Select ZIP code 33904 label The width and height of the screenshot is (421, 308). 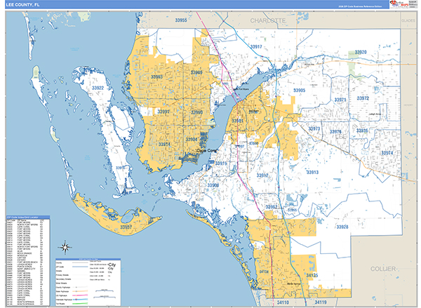tap(192, 140)
